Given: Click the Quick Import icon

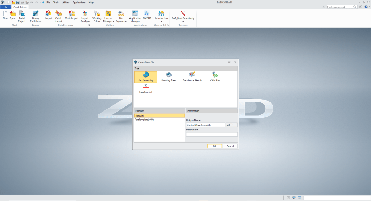Looking at the screenshot, I should (x=58, y=13).
